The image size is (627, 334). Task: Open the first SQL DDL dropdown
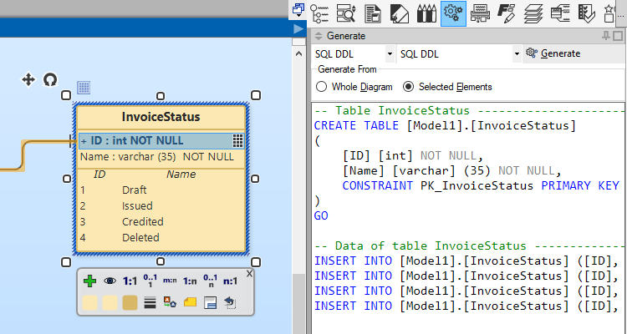390,53
